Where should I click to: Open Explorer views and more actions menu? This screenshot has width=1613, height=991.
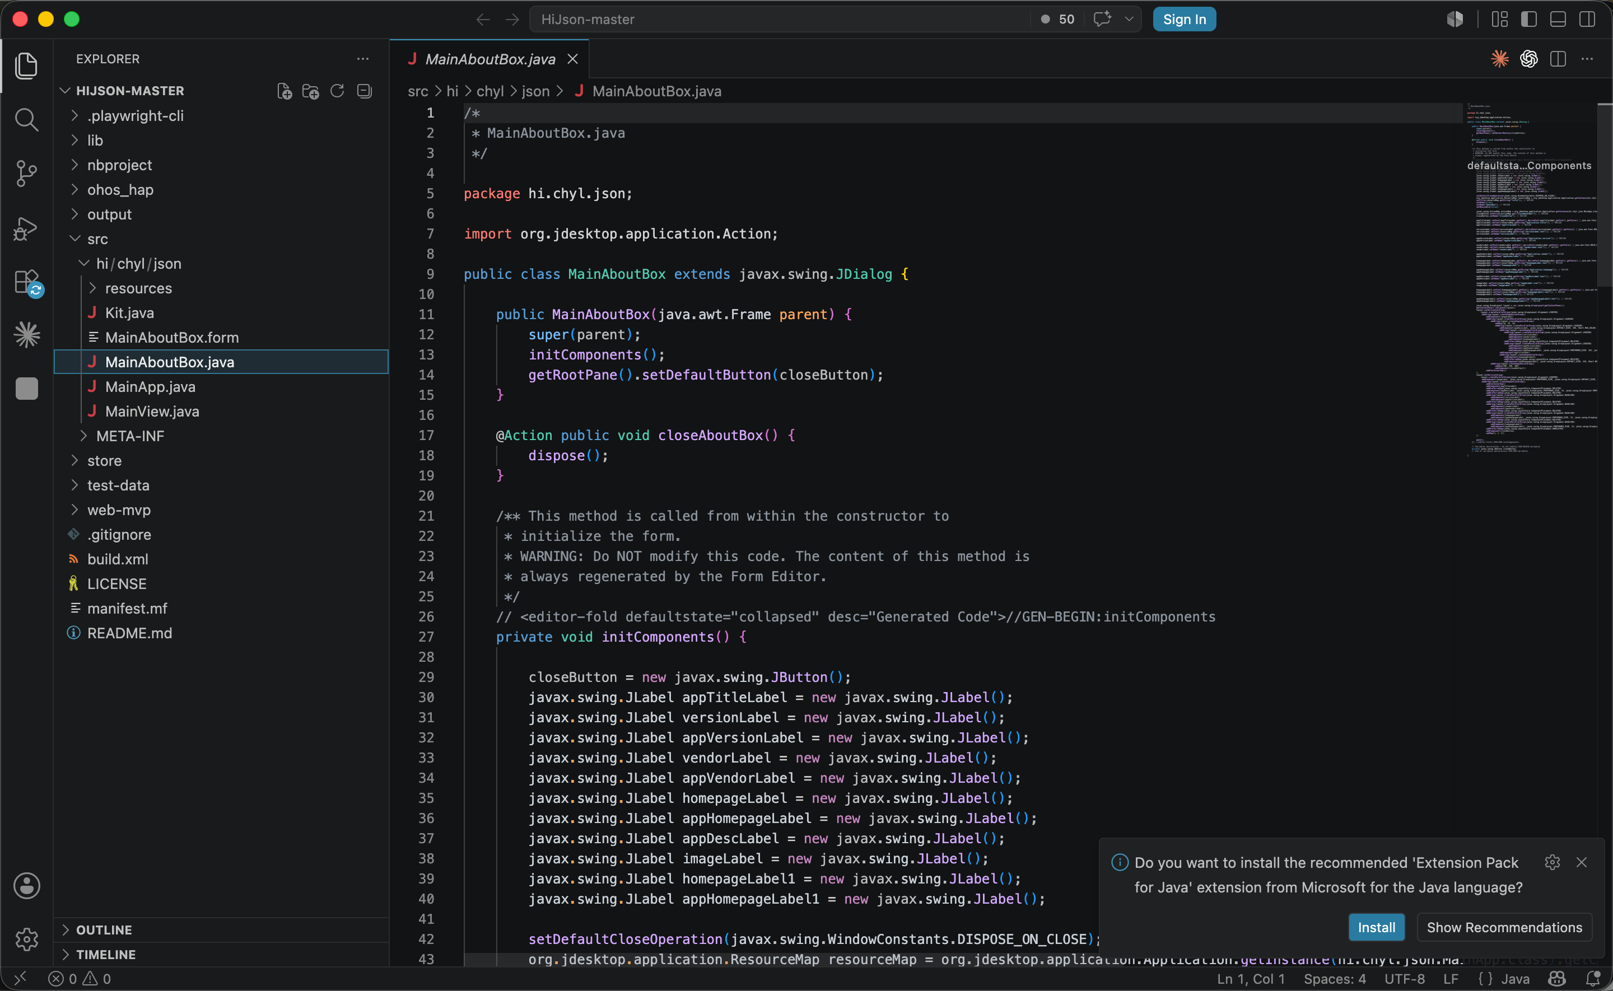coord(362,59)
